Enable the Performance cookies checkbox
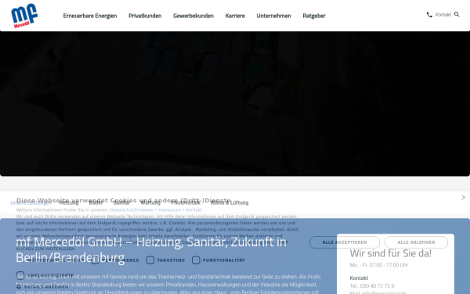The image size is (470, 294). pos(95,260)
